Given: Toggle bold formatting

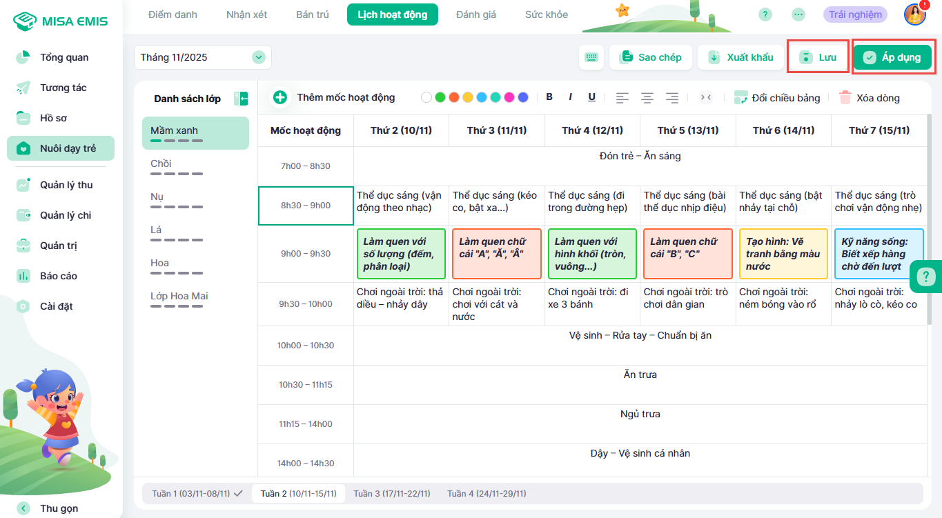Looking at the screenshot, I should tap(549, 97).
